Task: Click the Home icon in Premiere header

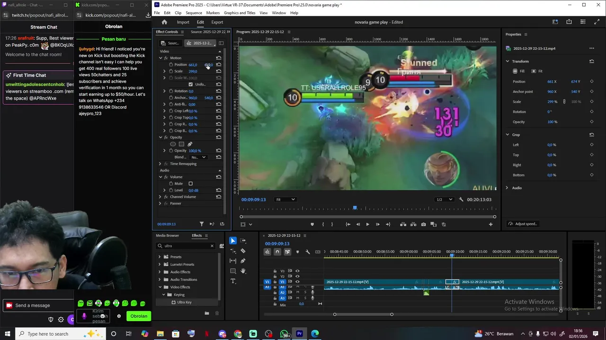Action: [164, 22]
